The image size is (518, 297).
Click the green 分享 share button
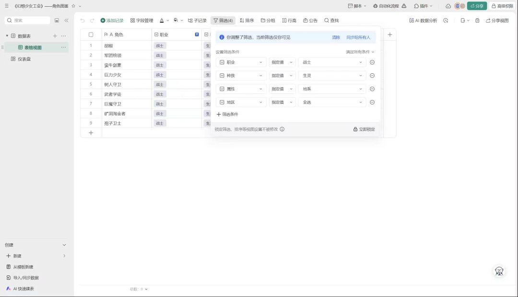point(477,6)
